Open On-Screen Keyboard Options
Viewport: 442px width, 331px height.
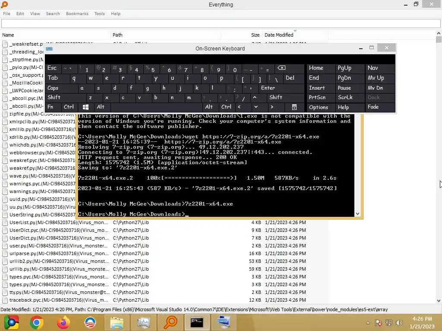[321, 107]
